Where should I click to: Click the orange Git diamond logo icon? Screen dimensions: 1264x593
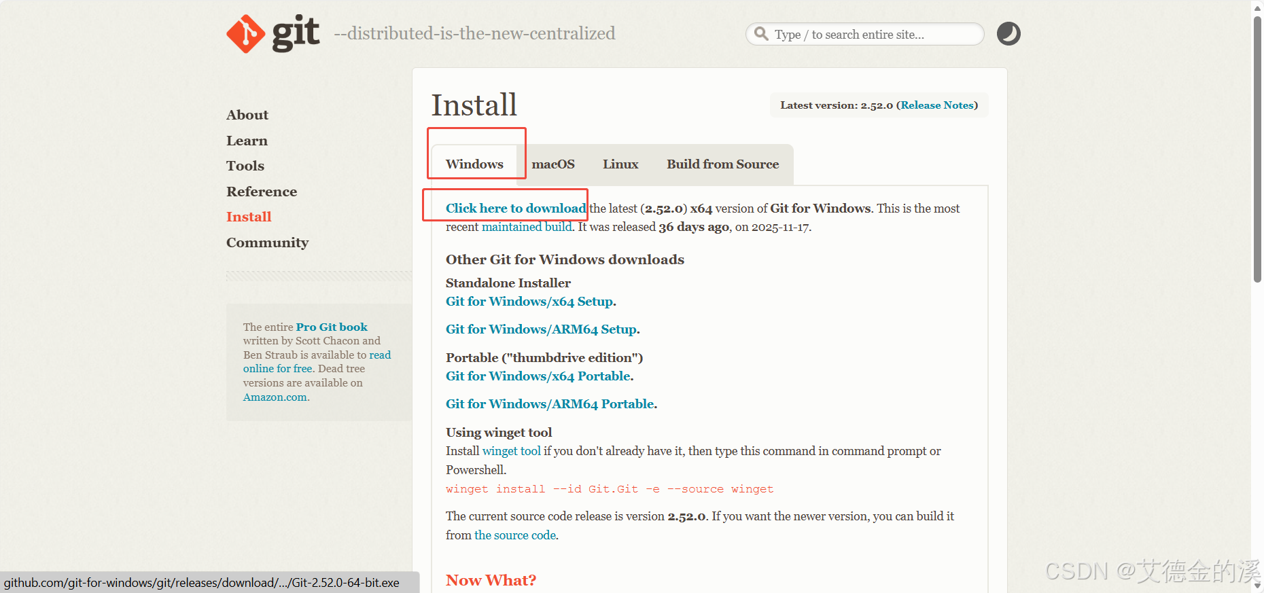(245, 34)
